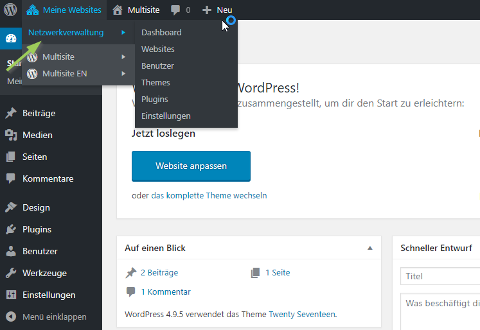Open the WordPress logo menu
Screen dimensions: 480x330
[10, 10]
